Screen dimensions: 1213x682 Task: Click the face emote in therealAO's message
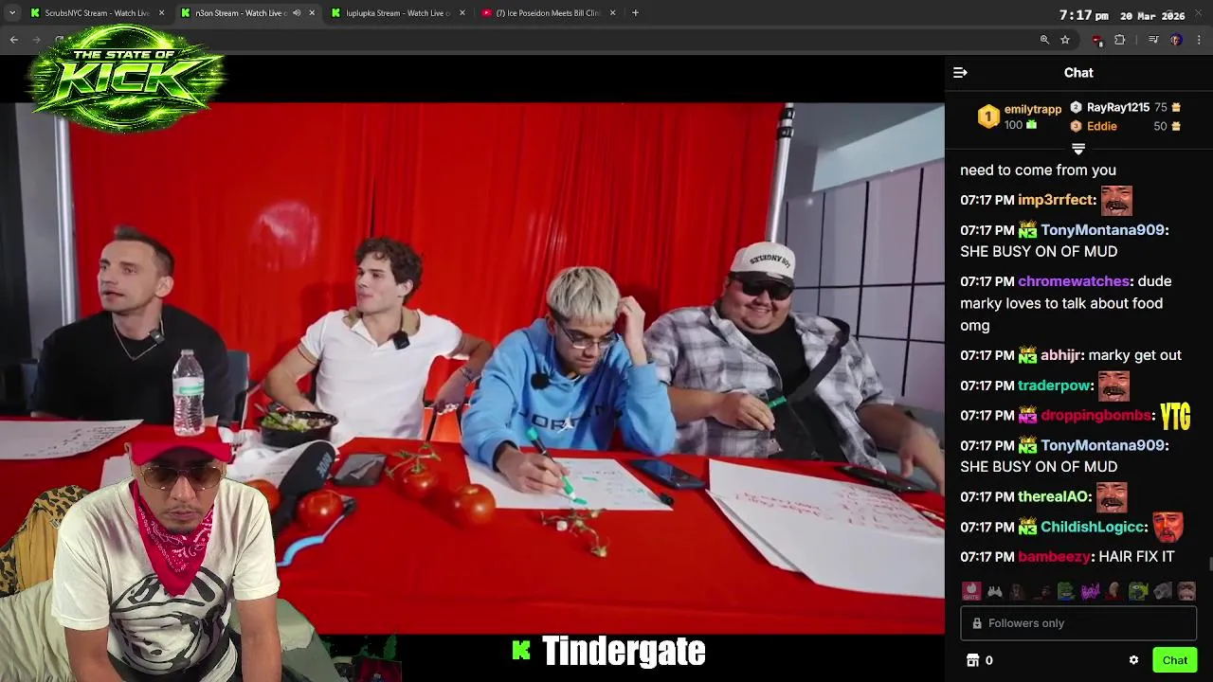tap(1112, 496)
